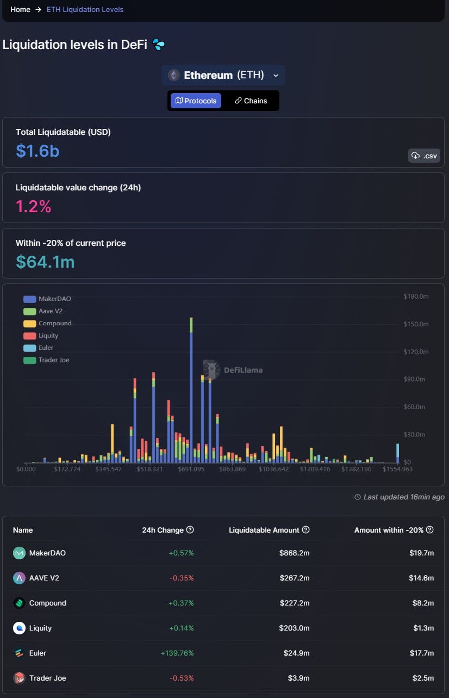Click the Name column header

pyautogui.click(x=23, y=530)
